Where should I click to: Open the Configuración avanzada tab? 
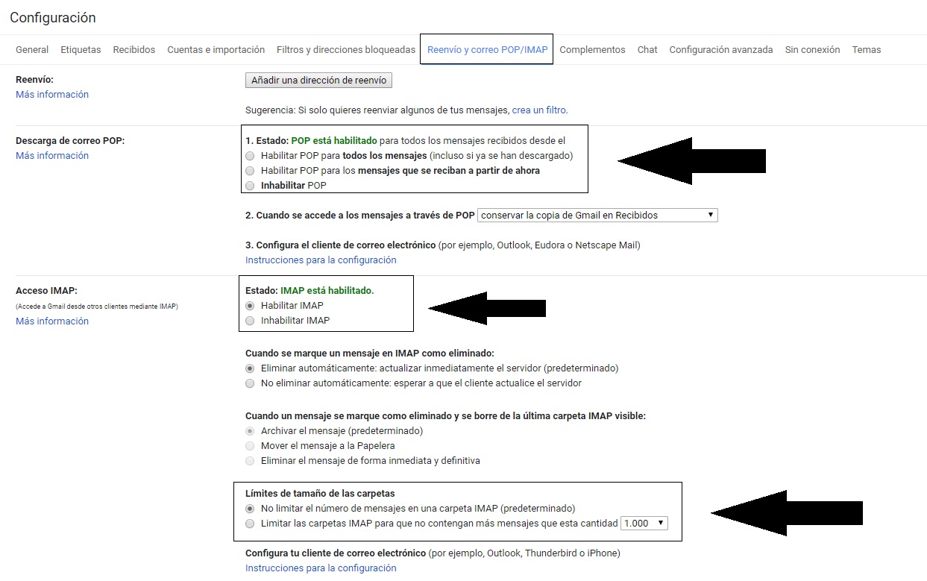(x=720, y=50)
